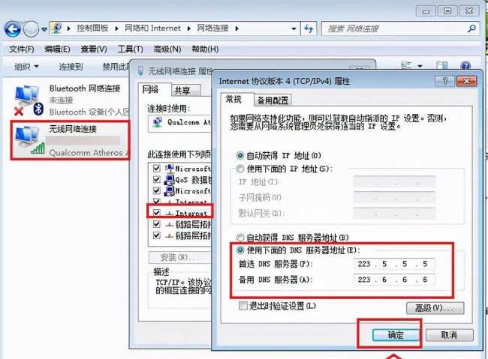Open the 组织 dropdown in toolbar

pyautogui.click(x=26, y=67)
